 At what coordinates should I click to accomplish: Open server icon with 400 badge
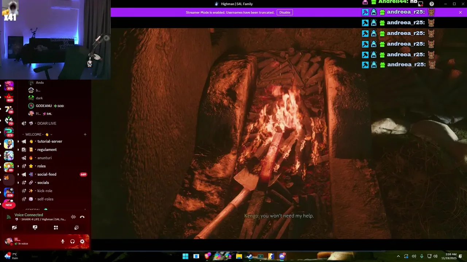pos(9,98)
